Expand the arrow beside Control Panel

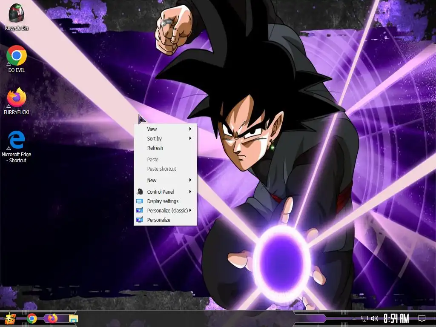pos(190,191)
